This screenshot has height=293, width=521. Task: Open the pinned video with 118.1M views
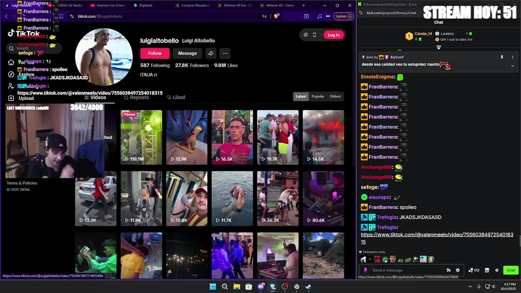pos(141,138)
